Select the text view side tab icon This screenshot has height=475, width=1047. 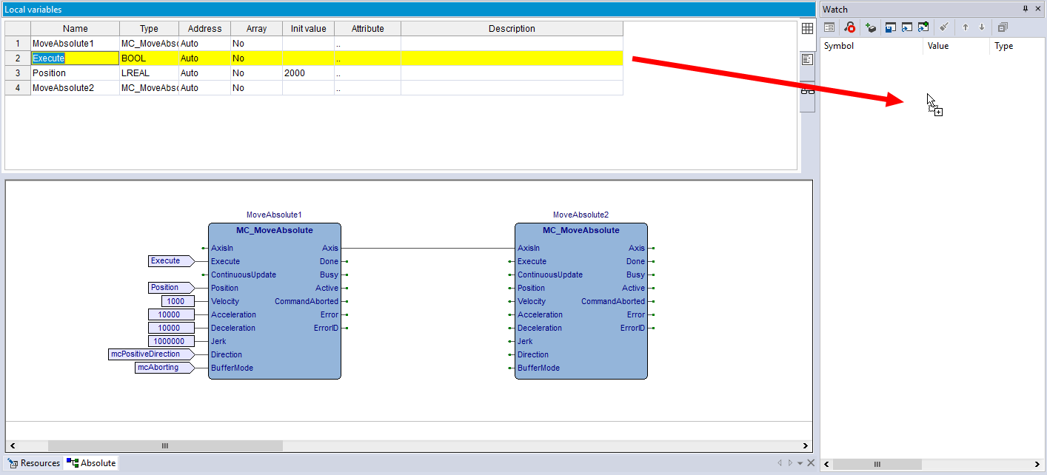click(807, 59)
